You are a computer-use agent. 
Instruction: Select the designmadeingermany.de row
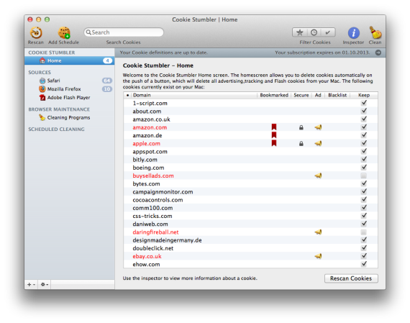click(x=250, y=240)
